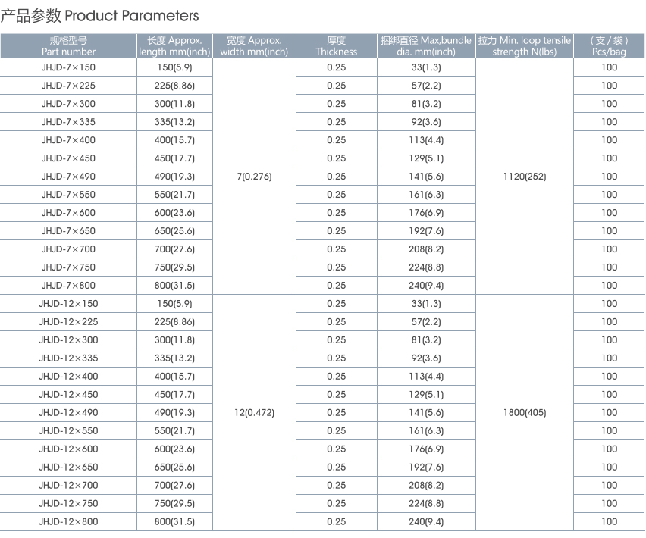Select part number JHJD-12×800
The image size is (646, 538).
coord(68,522)
